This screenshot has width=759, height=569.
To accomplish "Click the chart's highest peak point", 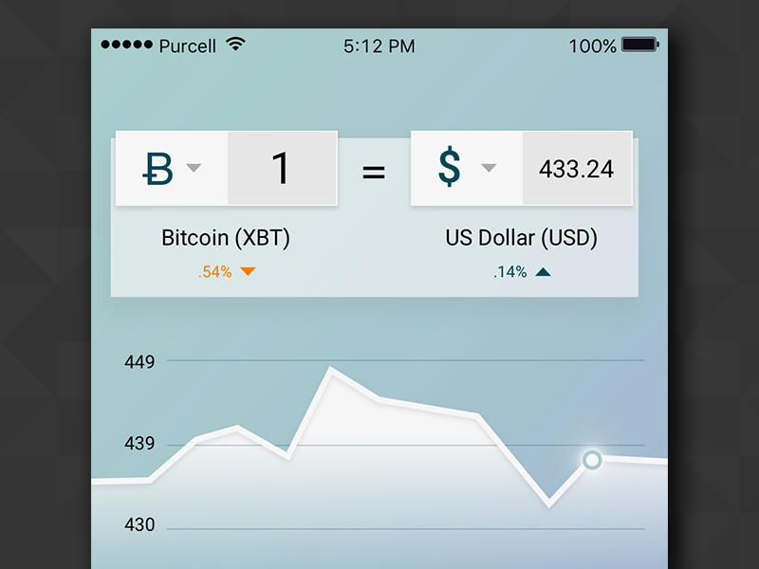I will [x=331, y=369].
